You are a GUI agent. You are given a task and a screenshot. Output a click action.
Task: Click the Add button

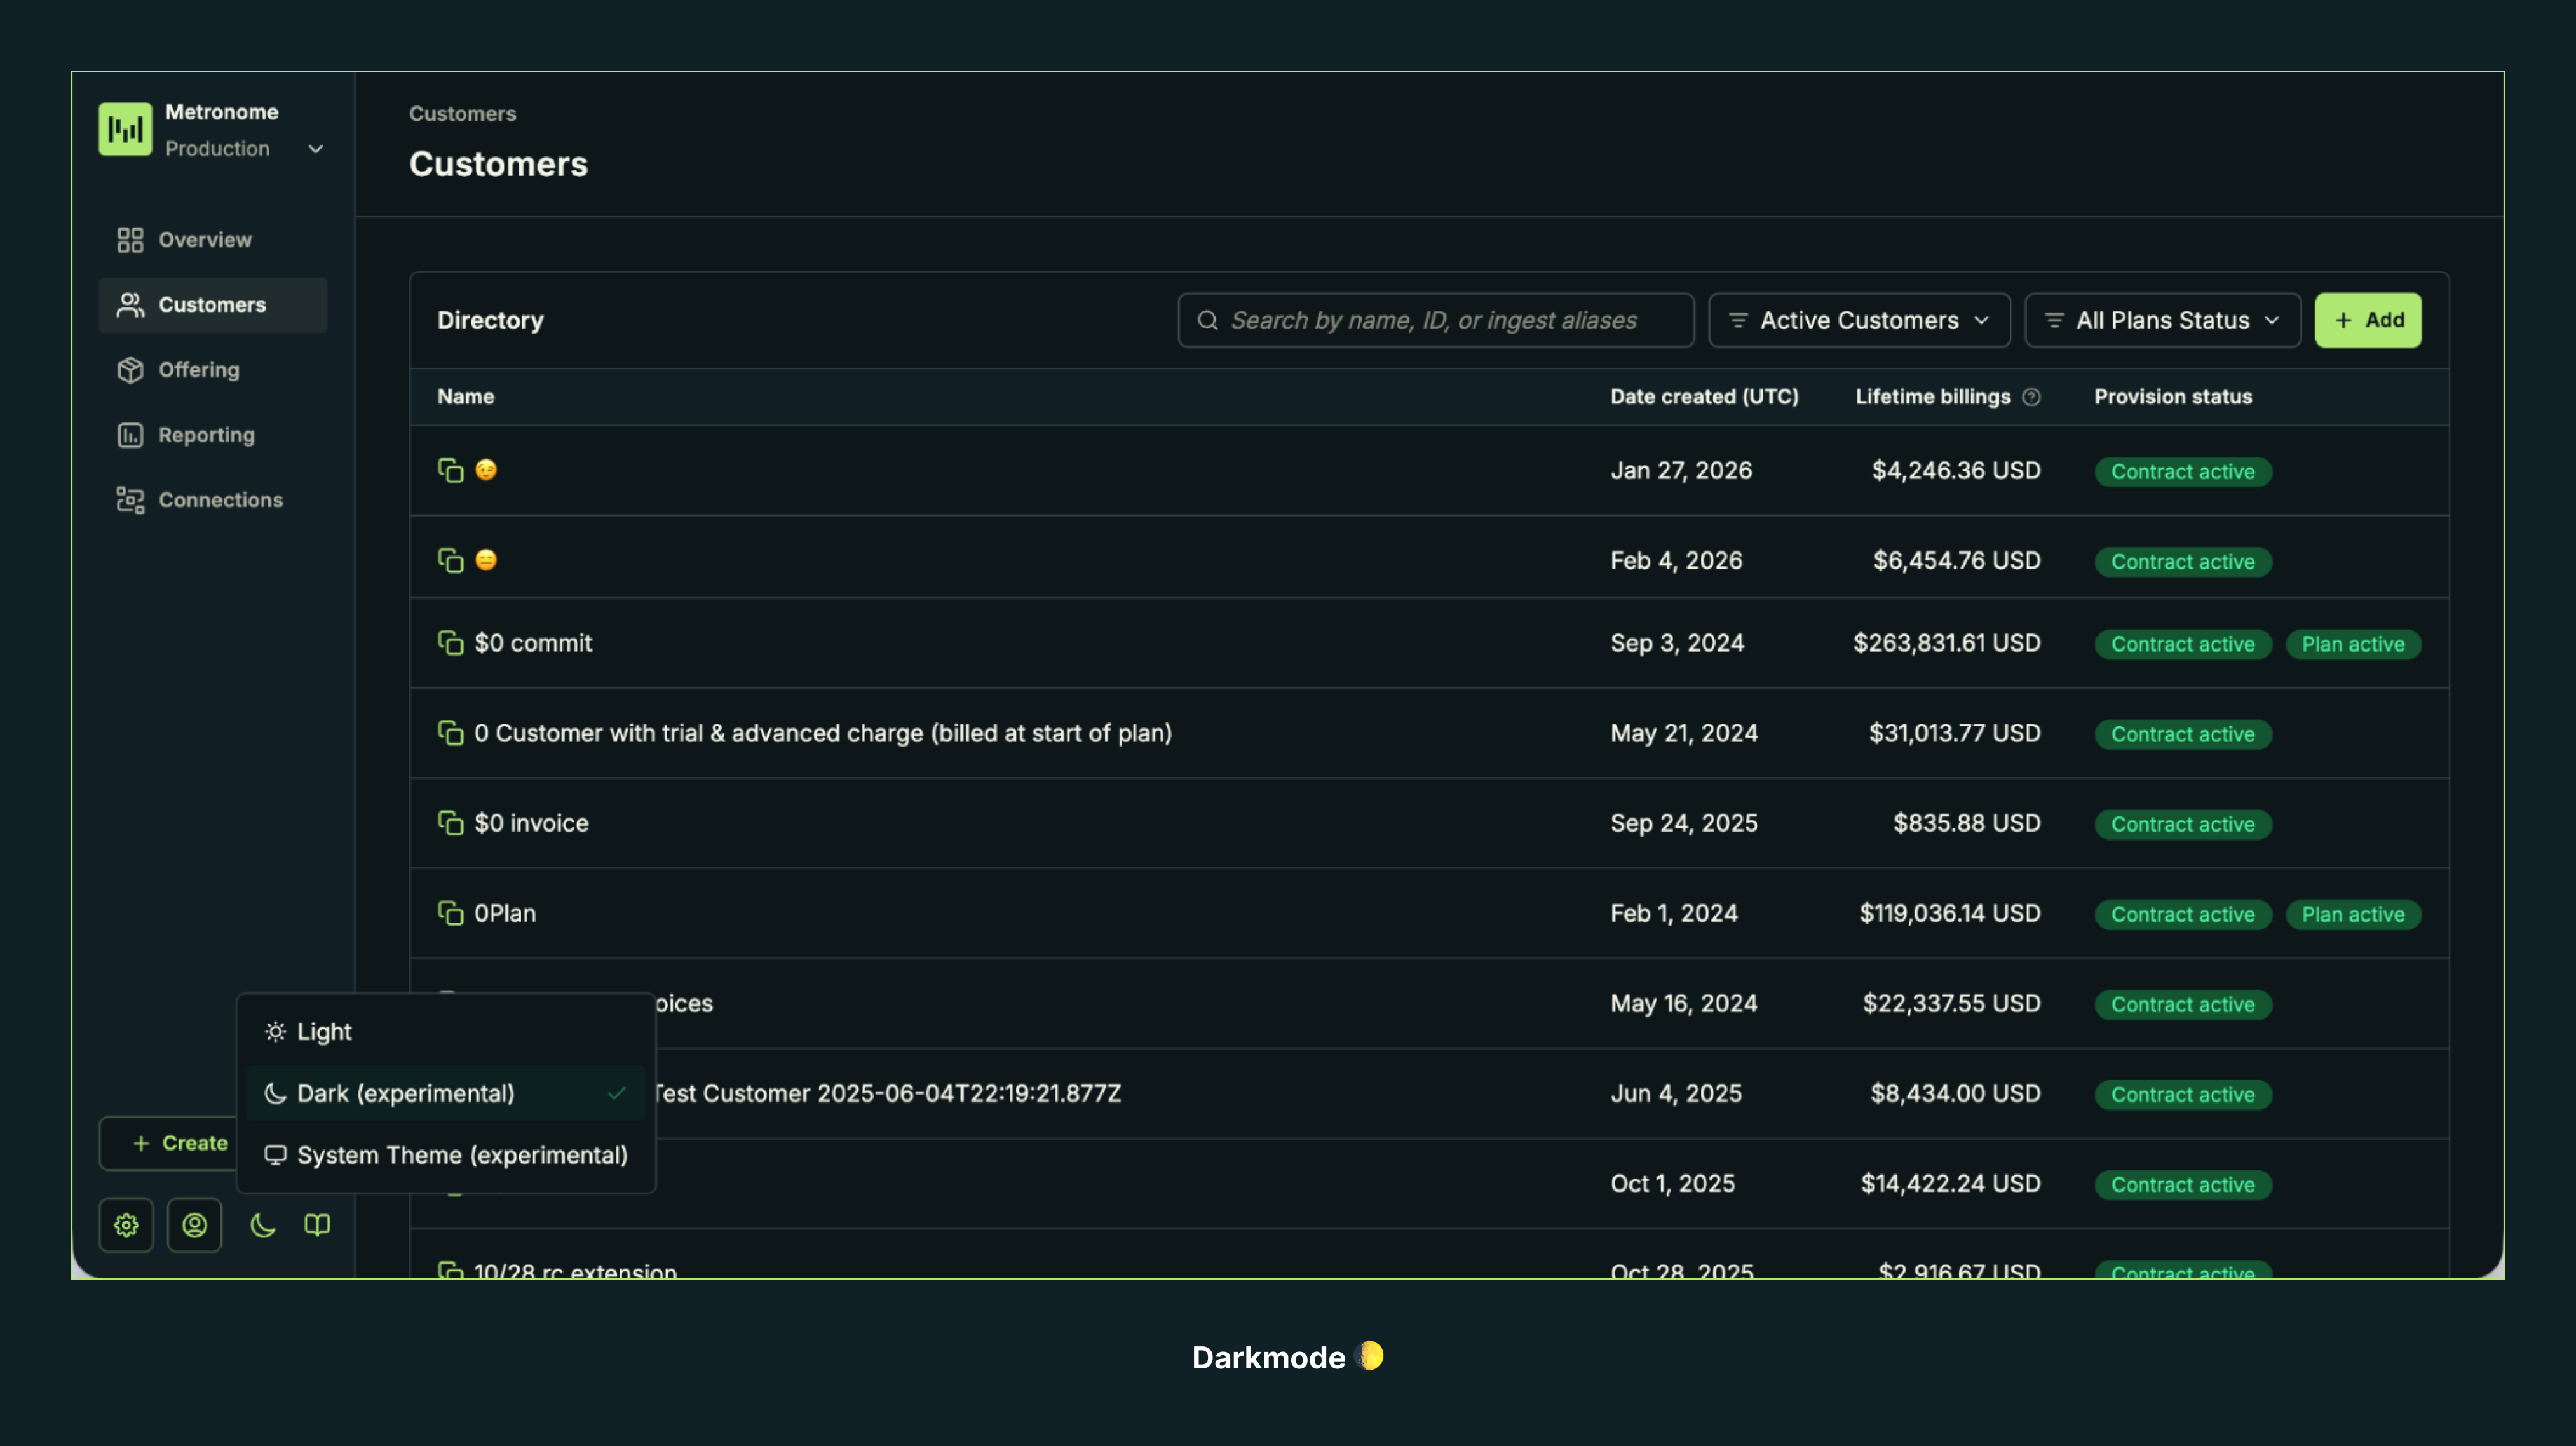point(2368,320)
